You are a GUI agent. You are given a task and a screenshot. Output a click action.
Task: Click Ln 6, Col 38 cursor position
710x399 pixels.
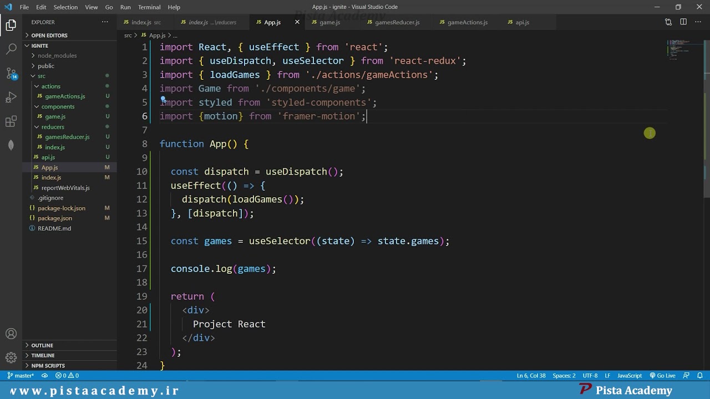coord(531,376)
